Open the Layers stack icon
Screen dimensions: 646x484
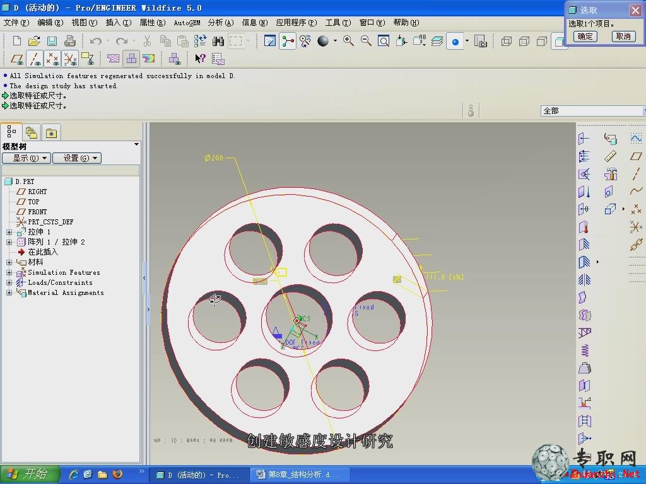(437, 41)
